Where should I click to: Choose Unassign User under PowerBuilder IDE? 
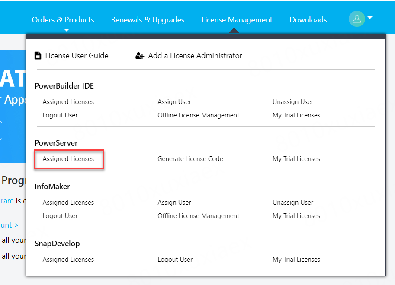pos(293,102)
